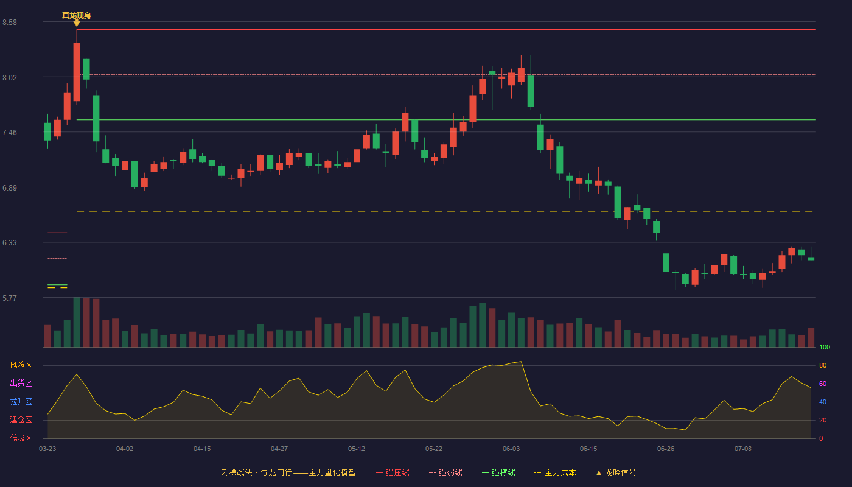Click the 06-03 date label
This screenshot has height=487, width=852.
click(x=511, y=449)
